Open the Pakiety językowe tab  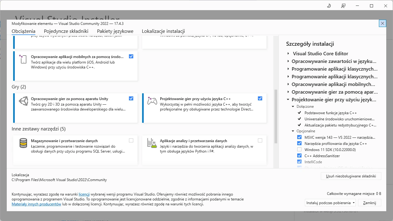[x=115, y=31]
